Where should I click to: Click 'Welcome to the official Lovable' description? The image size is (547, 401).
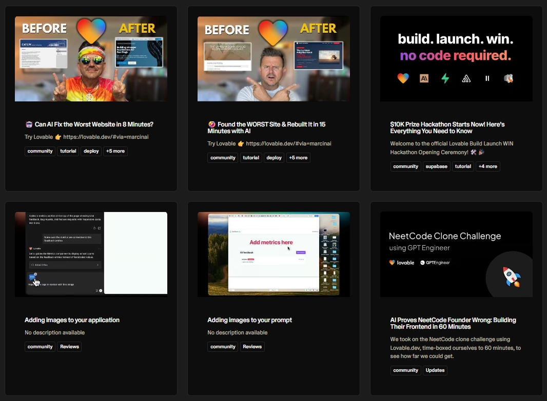coord(452,147)
